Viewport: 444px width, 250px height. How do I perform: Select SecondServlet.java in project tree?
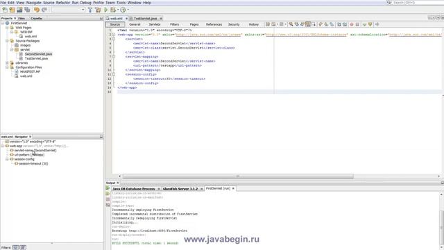point(38,54)
